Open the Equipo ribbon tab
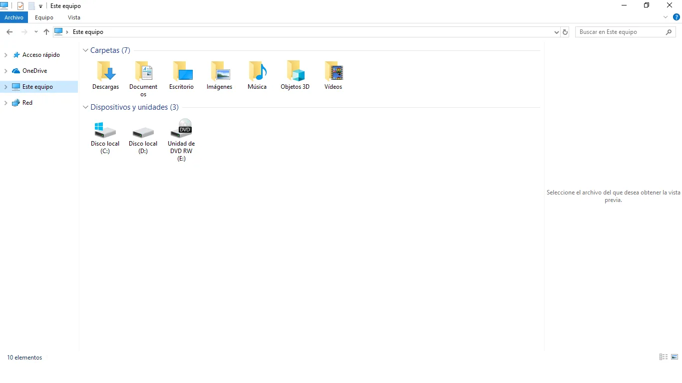This screenshot has height=383, width=682. pos(44,17)
